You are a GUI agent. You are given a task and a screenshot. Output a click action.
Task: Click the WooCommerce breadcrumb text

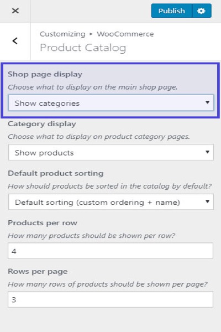(125, 34)
